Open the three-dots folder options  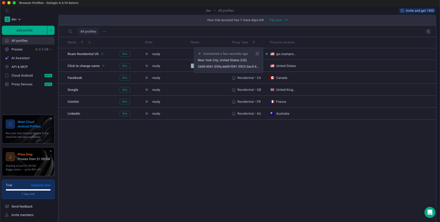104,31
